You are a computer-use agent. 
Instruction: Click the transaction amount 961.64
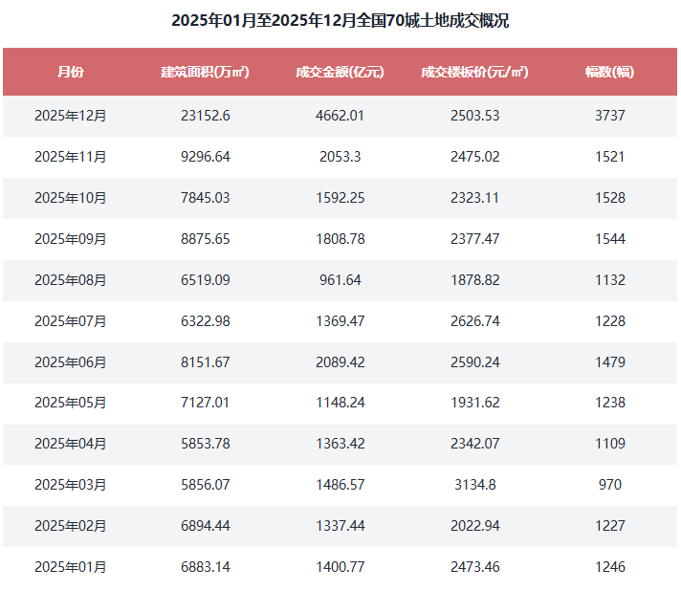pyautogui.click(x=340, y=280)
